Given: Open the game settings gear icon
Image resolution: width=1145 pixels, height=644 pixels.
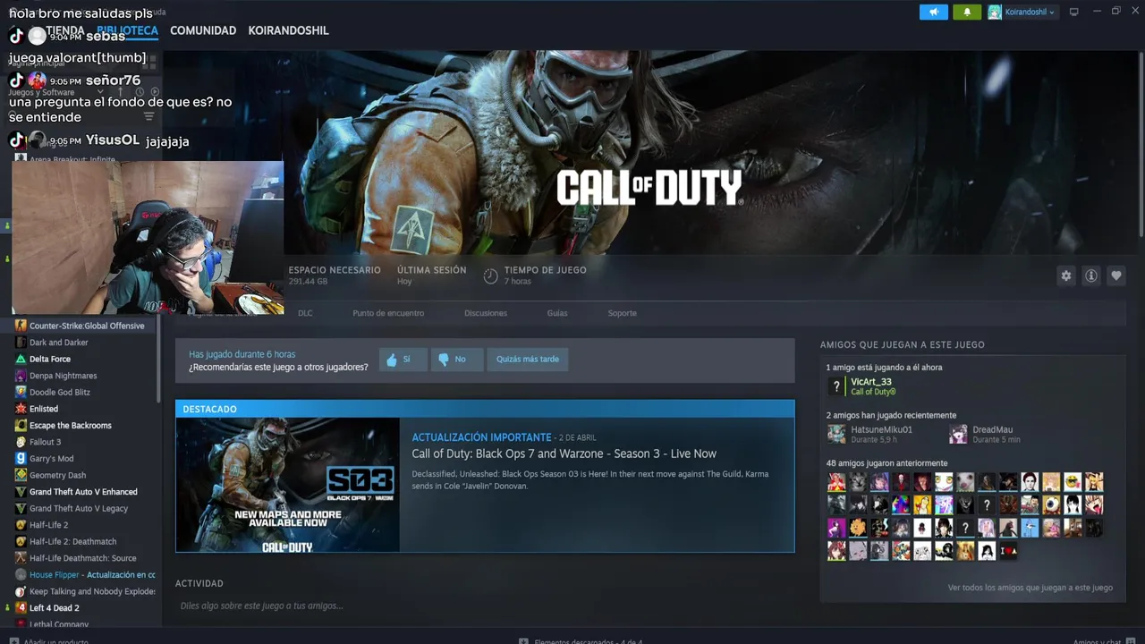Looking at the screenshot, I should [1066, 275].
